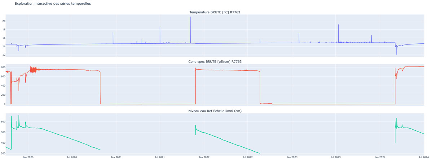
Task: Click the 'Jul 2020' x-axis tick label
Action: [x=72, y=157]
